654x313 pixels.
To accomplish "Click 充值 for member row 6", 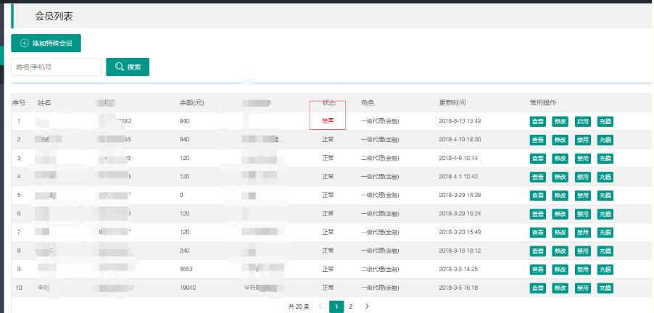I will (605, 214).
